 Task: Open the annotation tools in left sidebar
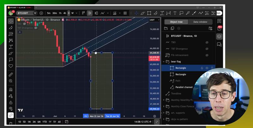coord(11,60)
